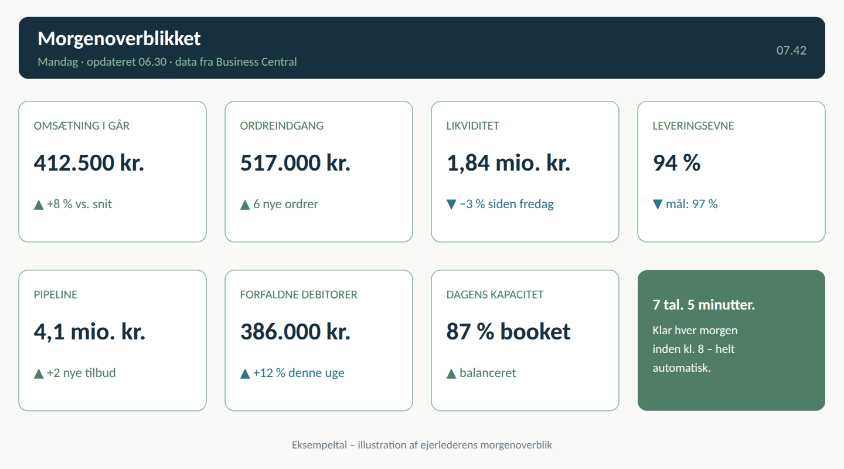The image size is (844, 469).
Task: Select the 517.000 kr. value
Action: point(295,163)
